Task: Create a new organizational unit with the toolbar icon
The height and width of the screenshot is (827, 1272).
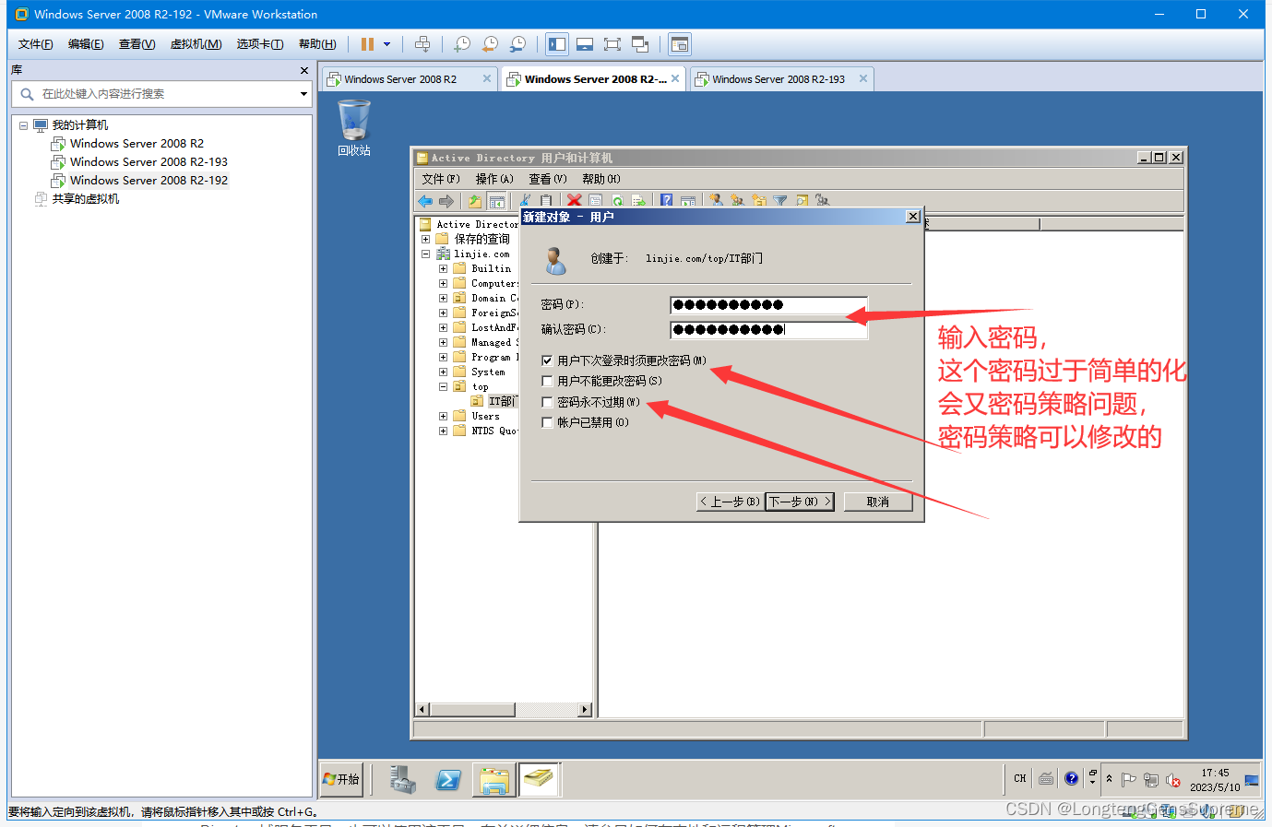Action: click(759, 201)
